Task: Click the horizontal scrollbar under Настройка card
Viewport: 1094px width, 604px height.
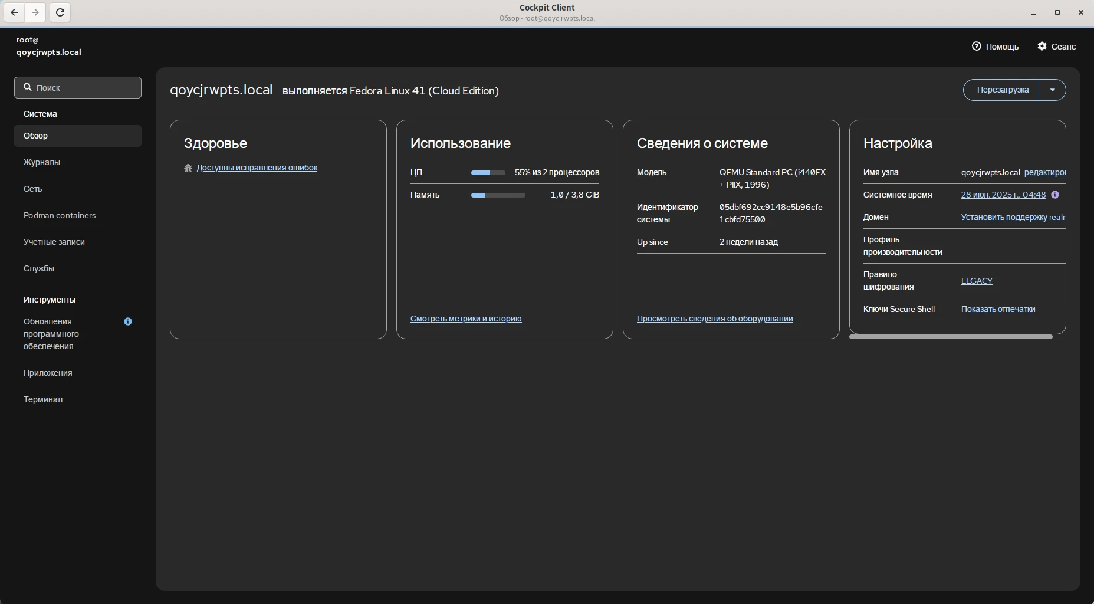Action: [x=951, y=337]
